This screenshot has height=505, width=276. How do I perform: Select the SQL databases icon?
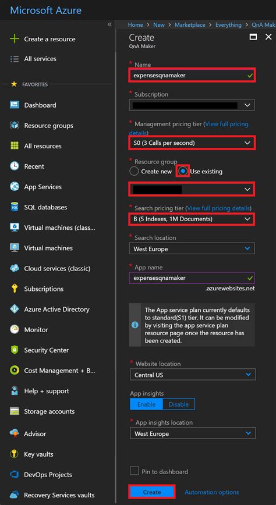tap(15, 207)
